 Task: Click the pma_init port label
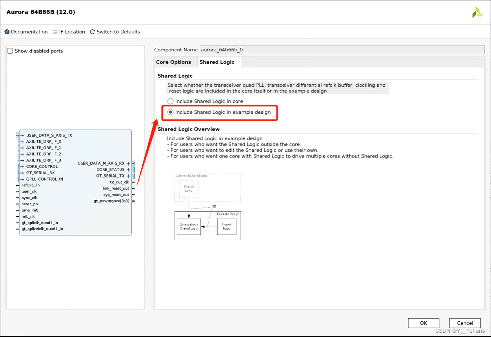click(29, 210)
